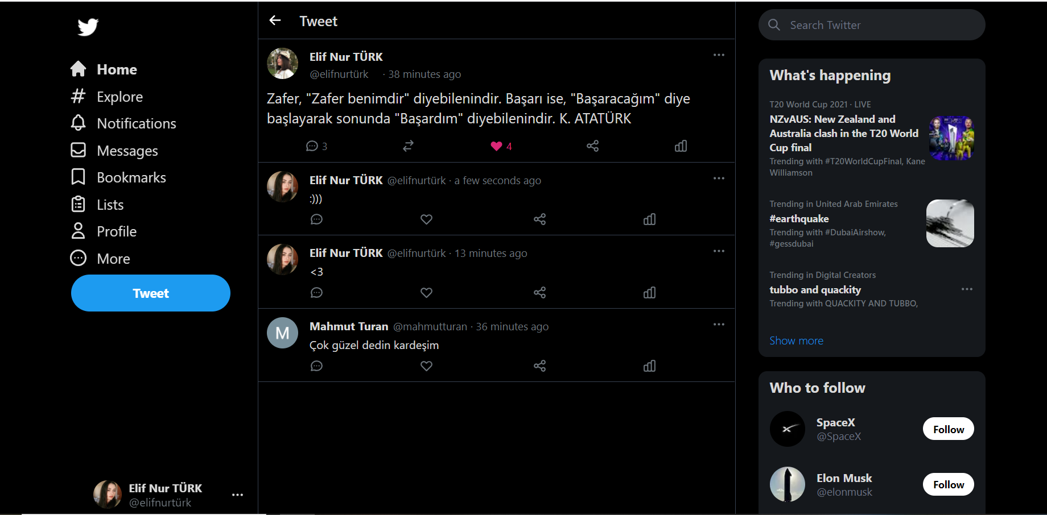
Task: Click the SpaceX name in Who to follow
Action: point(836,422)
